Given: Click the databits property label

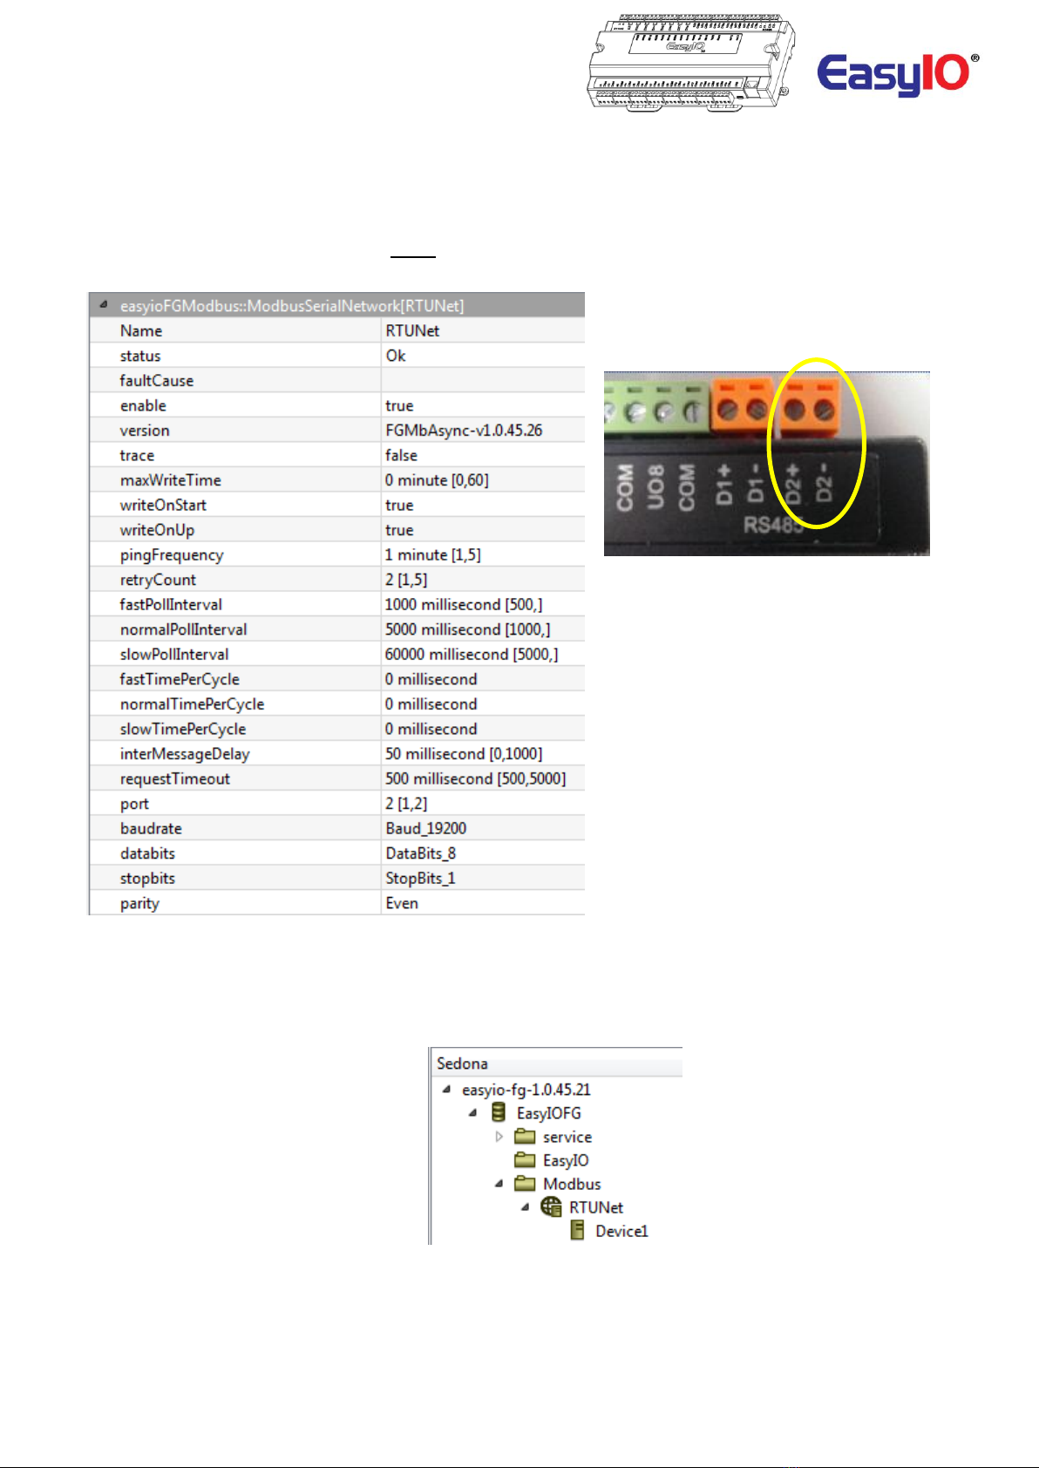Looking at the screenshot, I should pyautogui.click(x=147, y=853).
